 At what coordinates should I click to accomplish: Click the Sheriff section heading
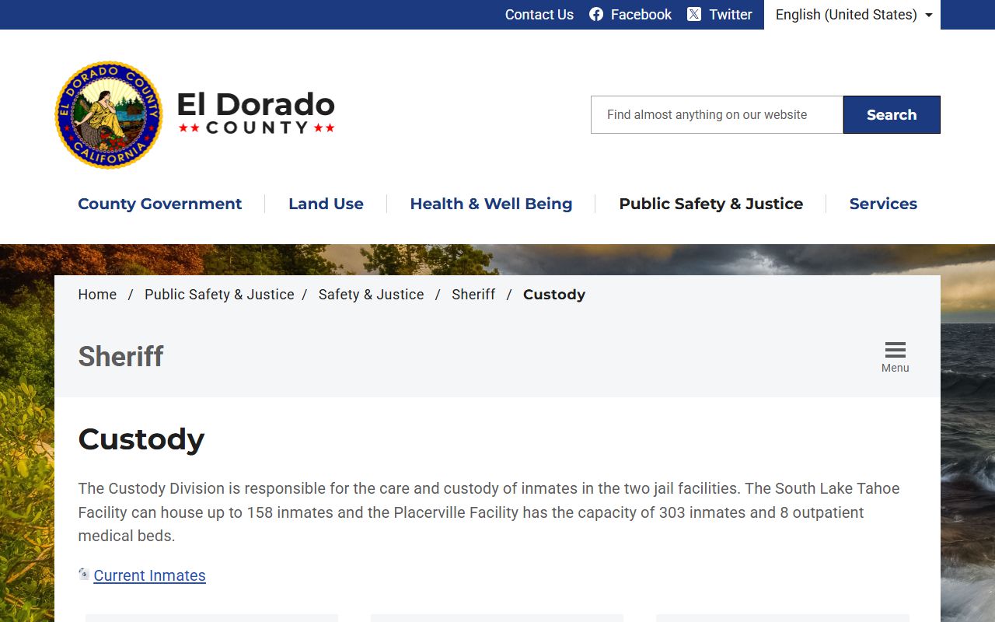click(120, 356)
